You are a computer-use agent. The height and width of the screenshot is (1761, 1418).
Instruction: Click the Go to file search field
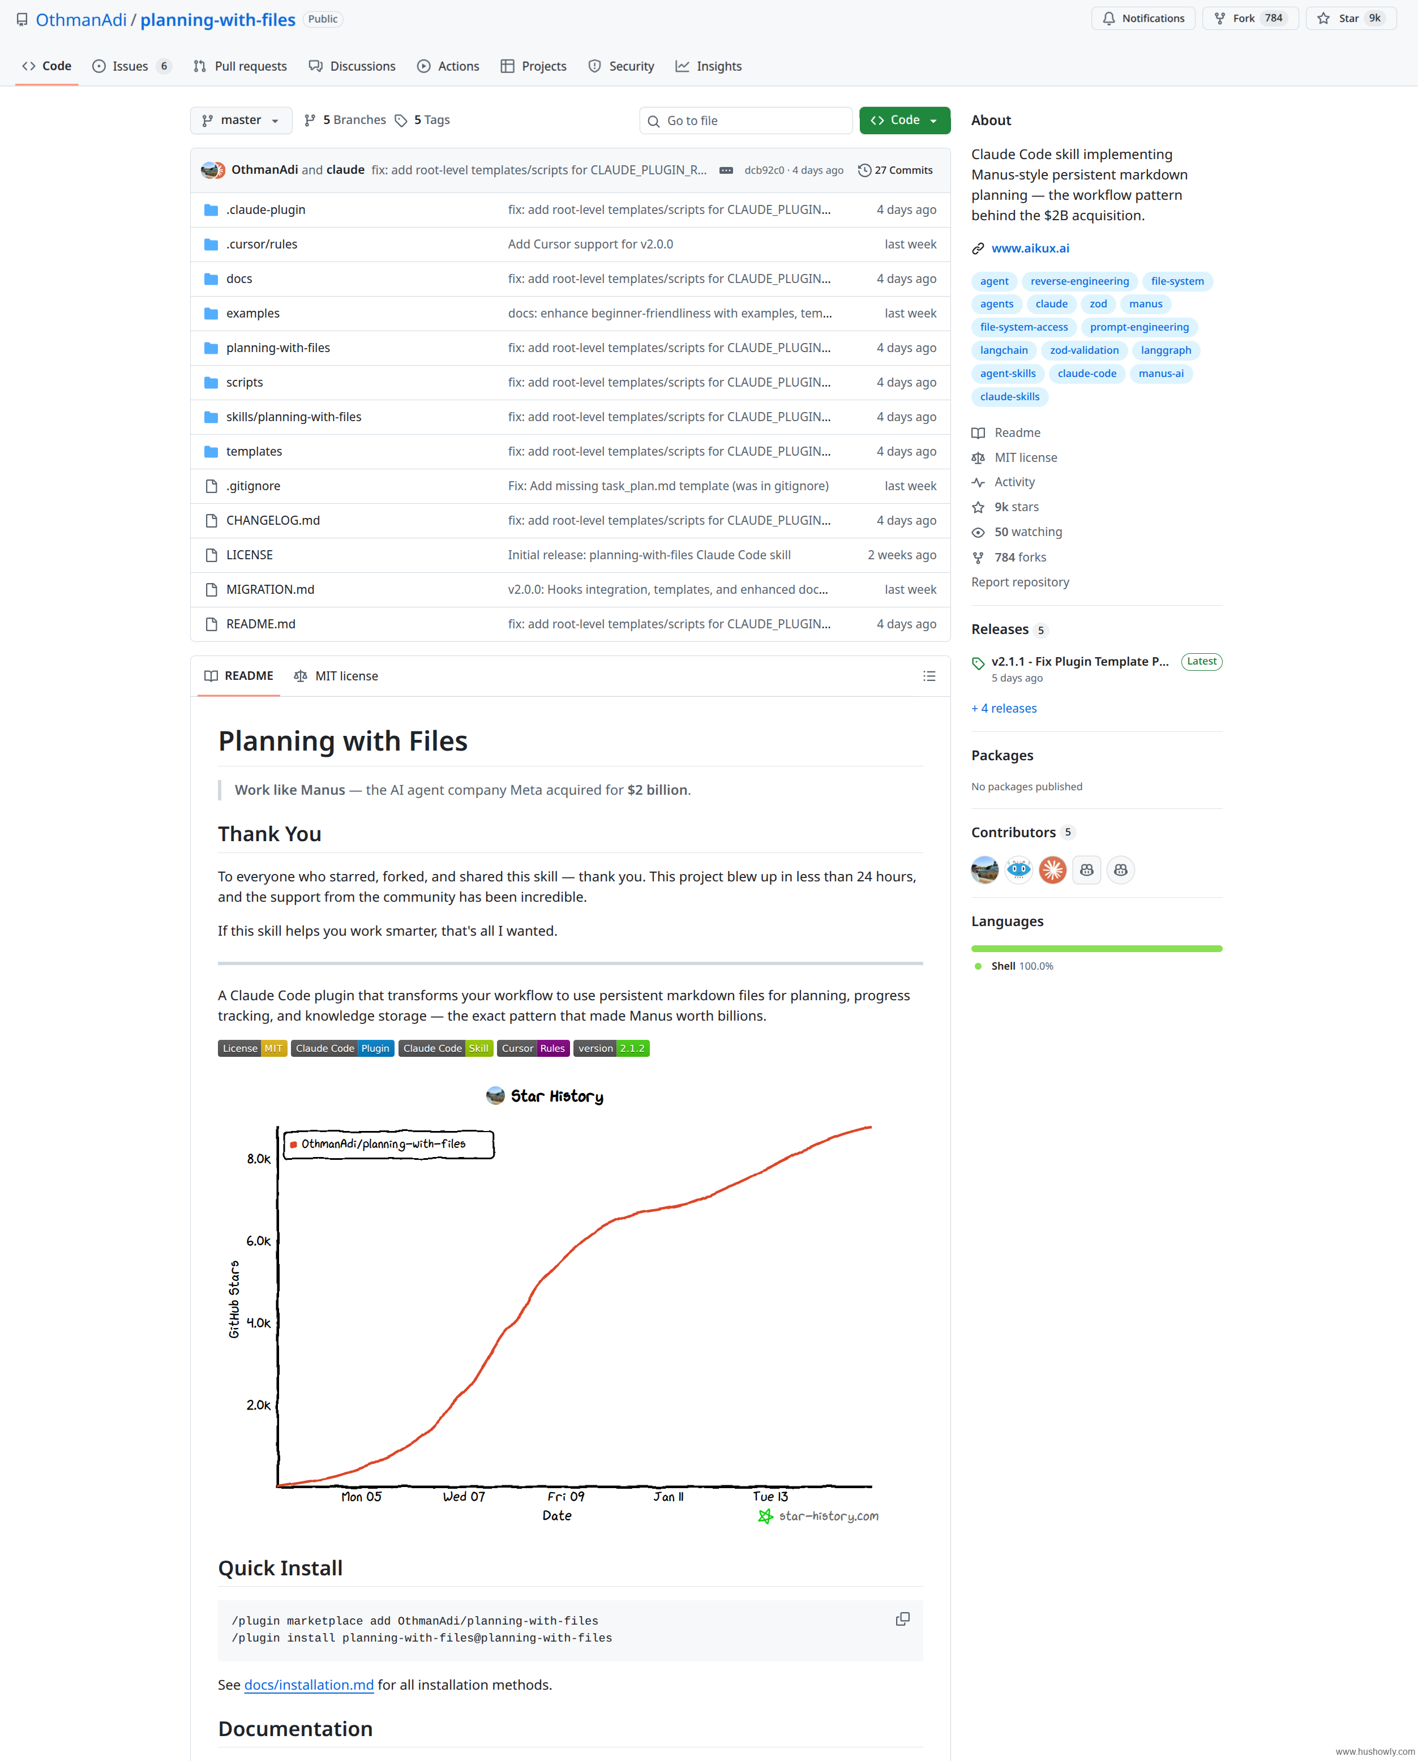point(746,121)
